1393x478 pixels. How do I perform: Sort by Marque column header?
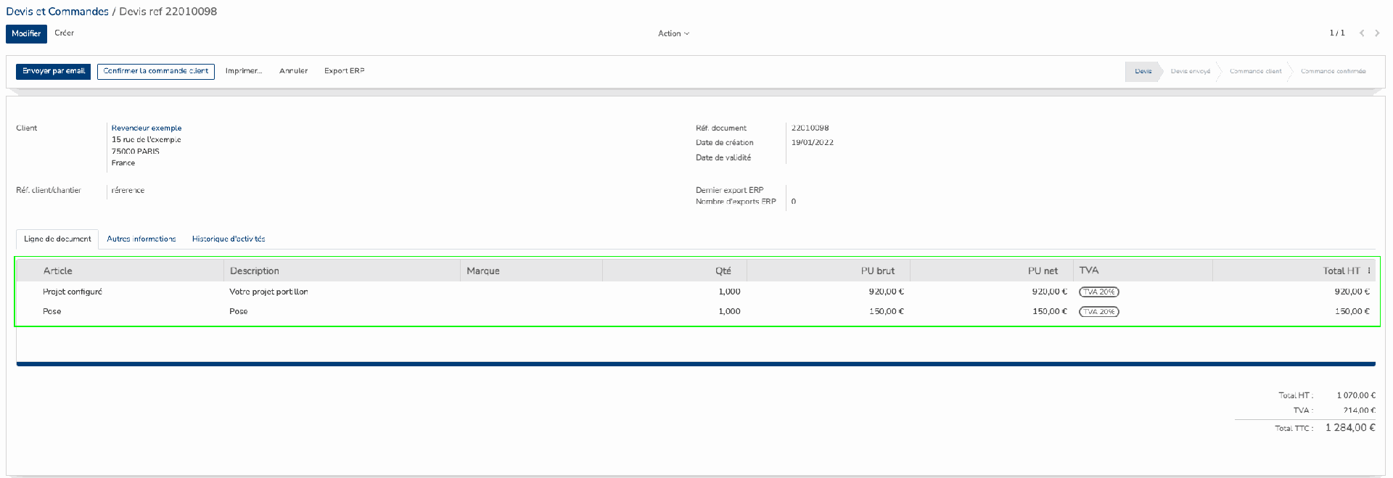coord(531,271)
